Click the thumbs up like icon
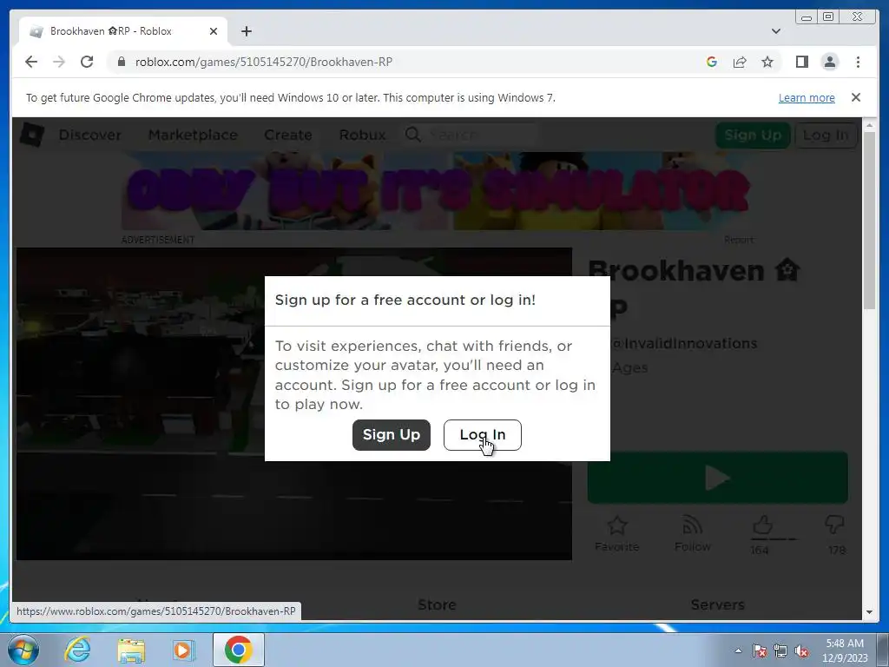 (x=762, y=525)
